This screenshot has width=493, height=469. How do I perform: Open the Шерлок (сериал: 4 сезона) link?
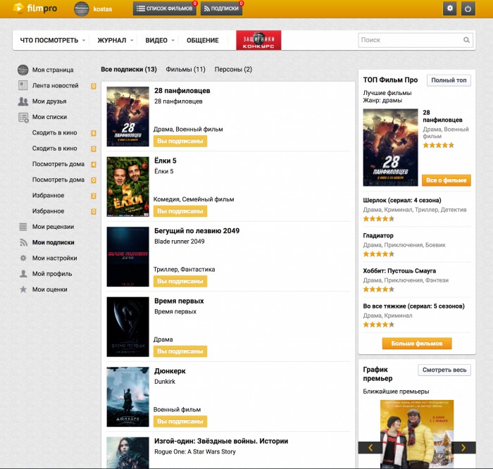402,200
